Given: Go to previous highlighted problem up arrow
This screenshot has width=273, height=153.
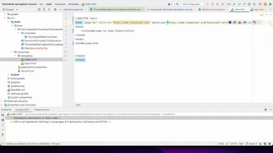Looking at the screenshot, I should pos(267,14).
